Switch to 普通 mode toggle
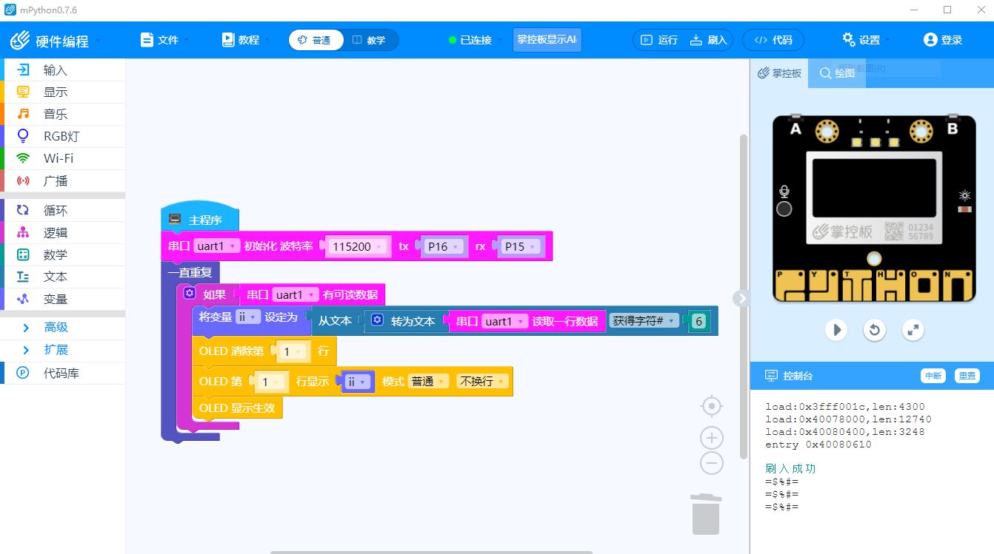994x554 pixels. point(315,40)
